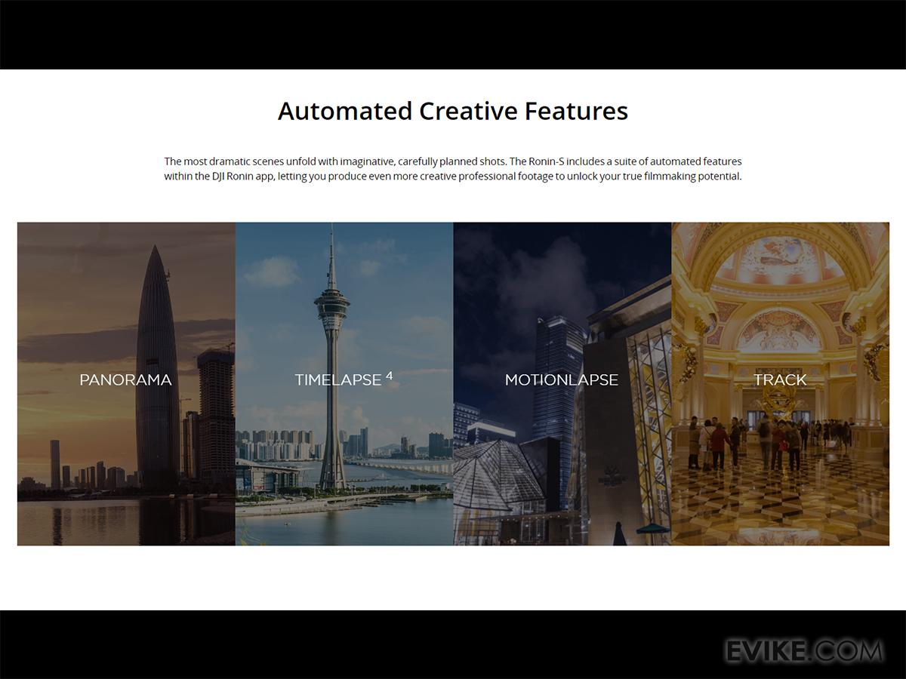This screenshot has height=679, width=906.
Task: Click the PANORAMA text label
Action: (x=125, y=380)
